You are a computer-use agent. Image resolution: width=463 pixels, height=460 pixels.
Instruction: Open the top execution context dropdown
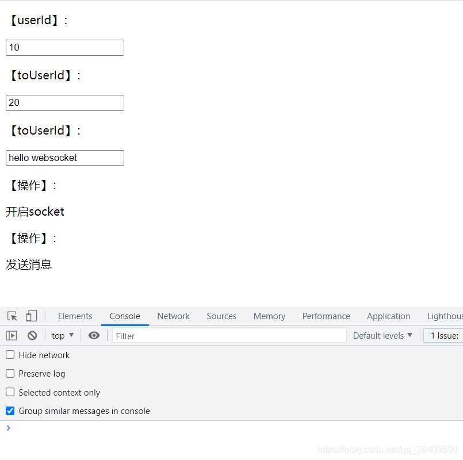[62, 335]
